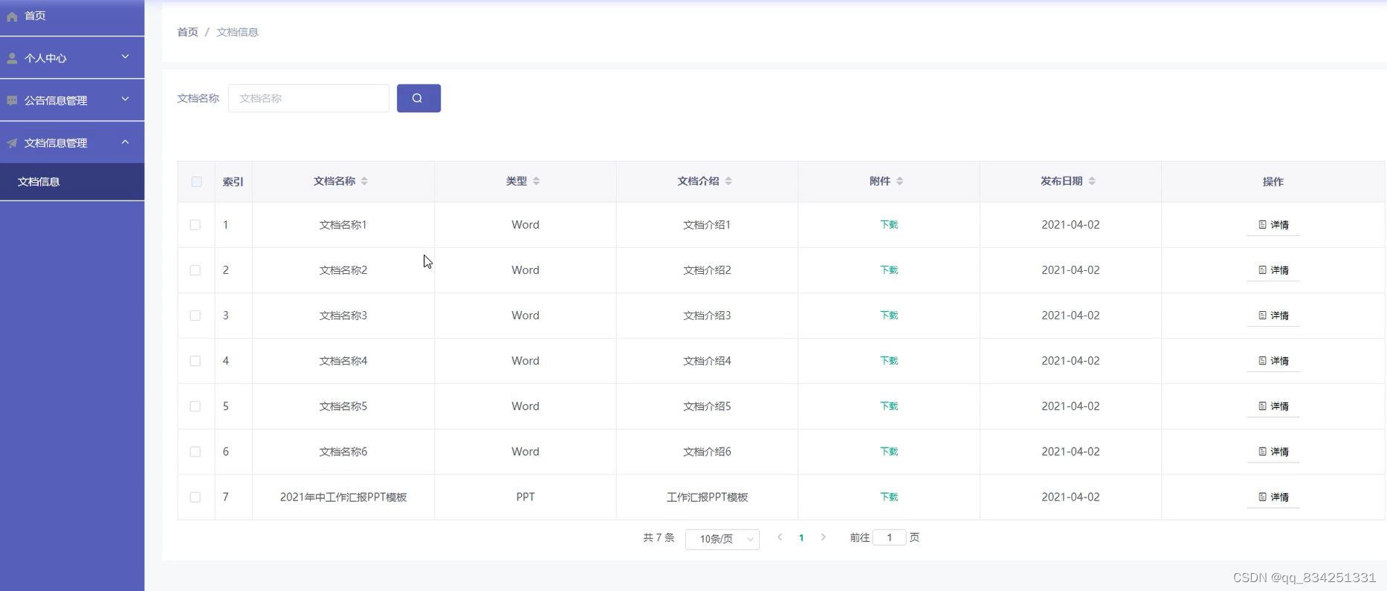Go to next page arrow

(x=823, y=537)
